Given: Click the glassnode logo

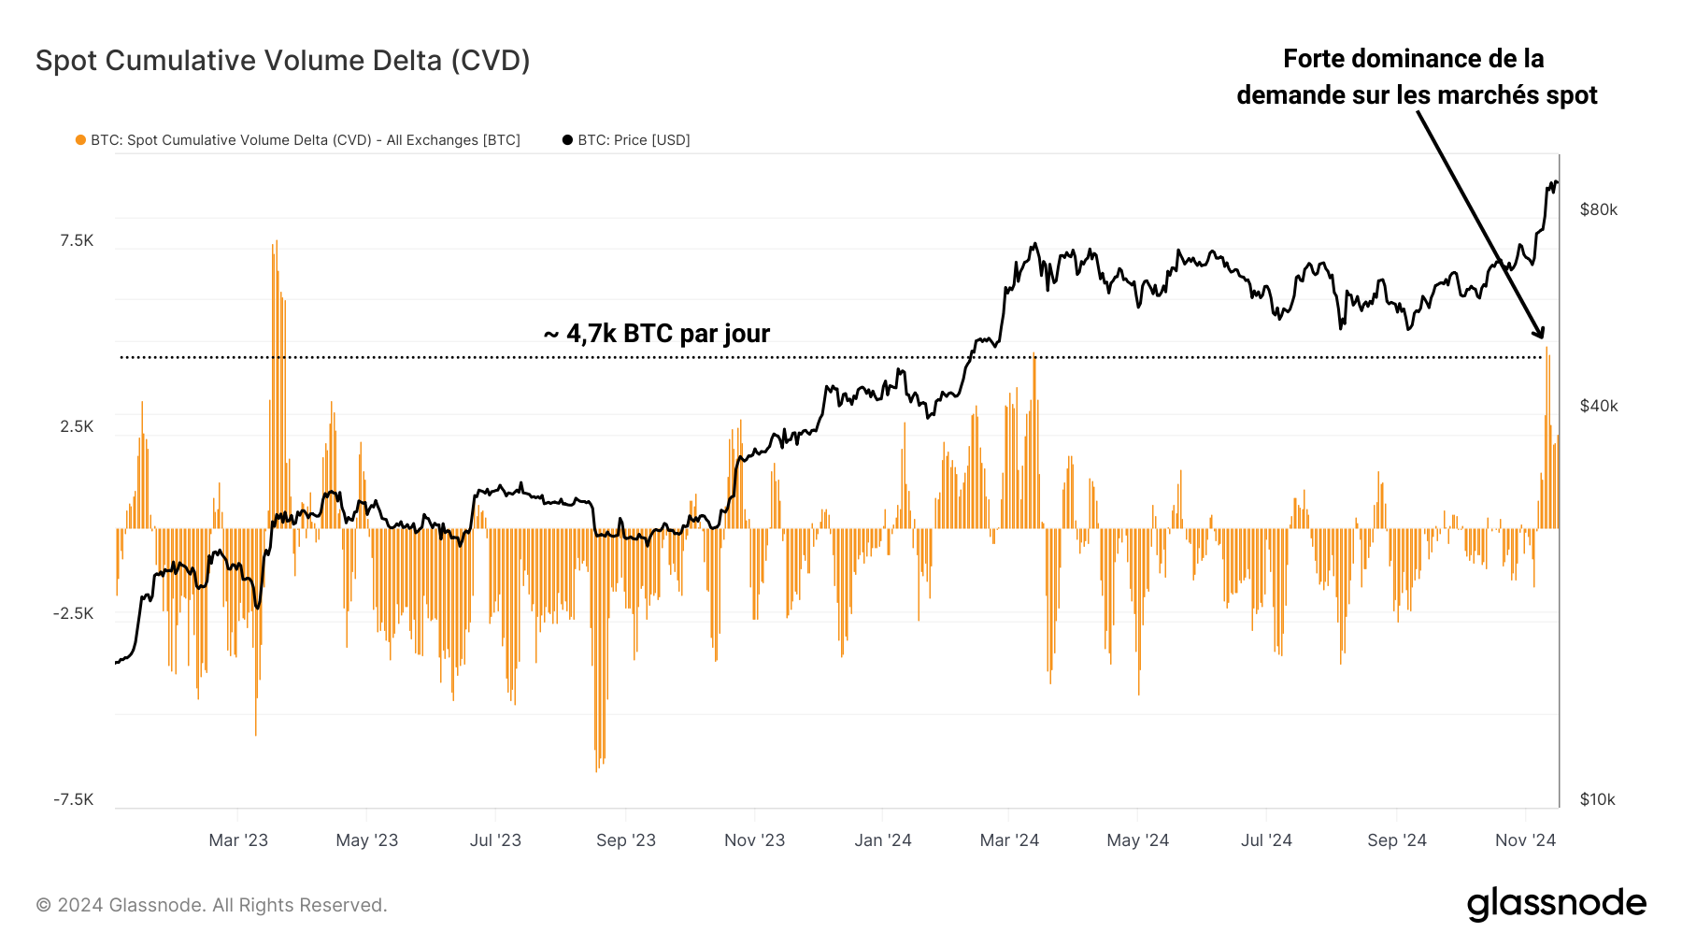Looking at the screenshot, I should [1556, 904].
